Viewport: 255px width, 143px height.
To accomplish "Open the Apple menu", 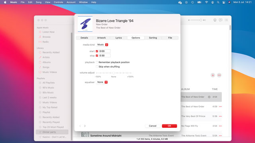I will (5, 2).
